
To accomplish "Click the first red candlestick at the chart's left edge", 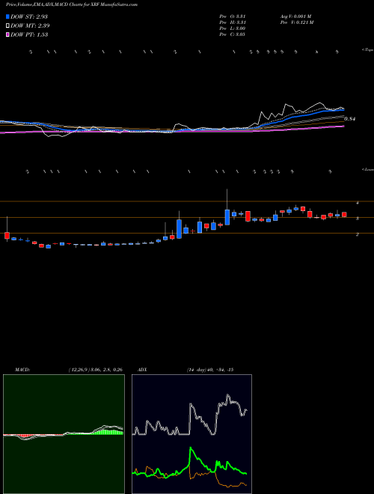I will click(7, 236).
